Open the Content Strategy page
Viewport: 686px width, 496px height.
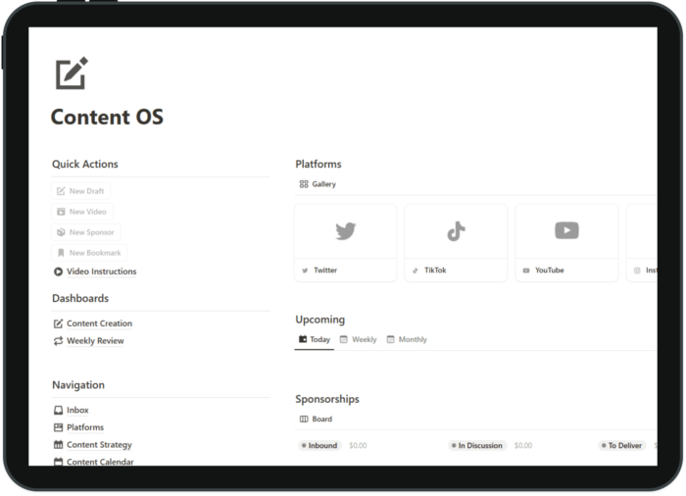point(99,445)
